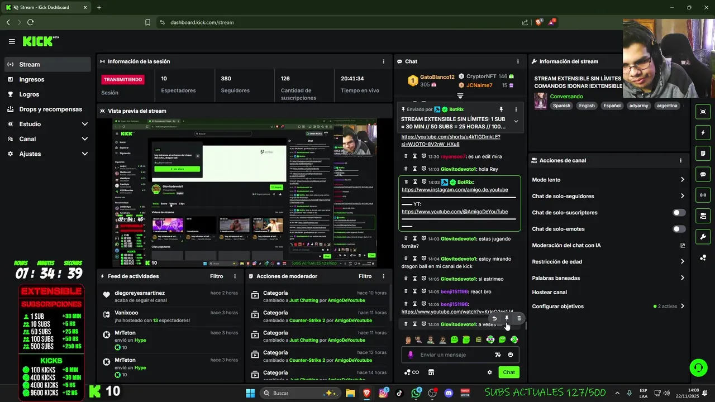Open the Stream section in the sidebar

point(47,64)
